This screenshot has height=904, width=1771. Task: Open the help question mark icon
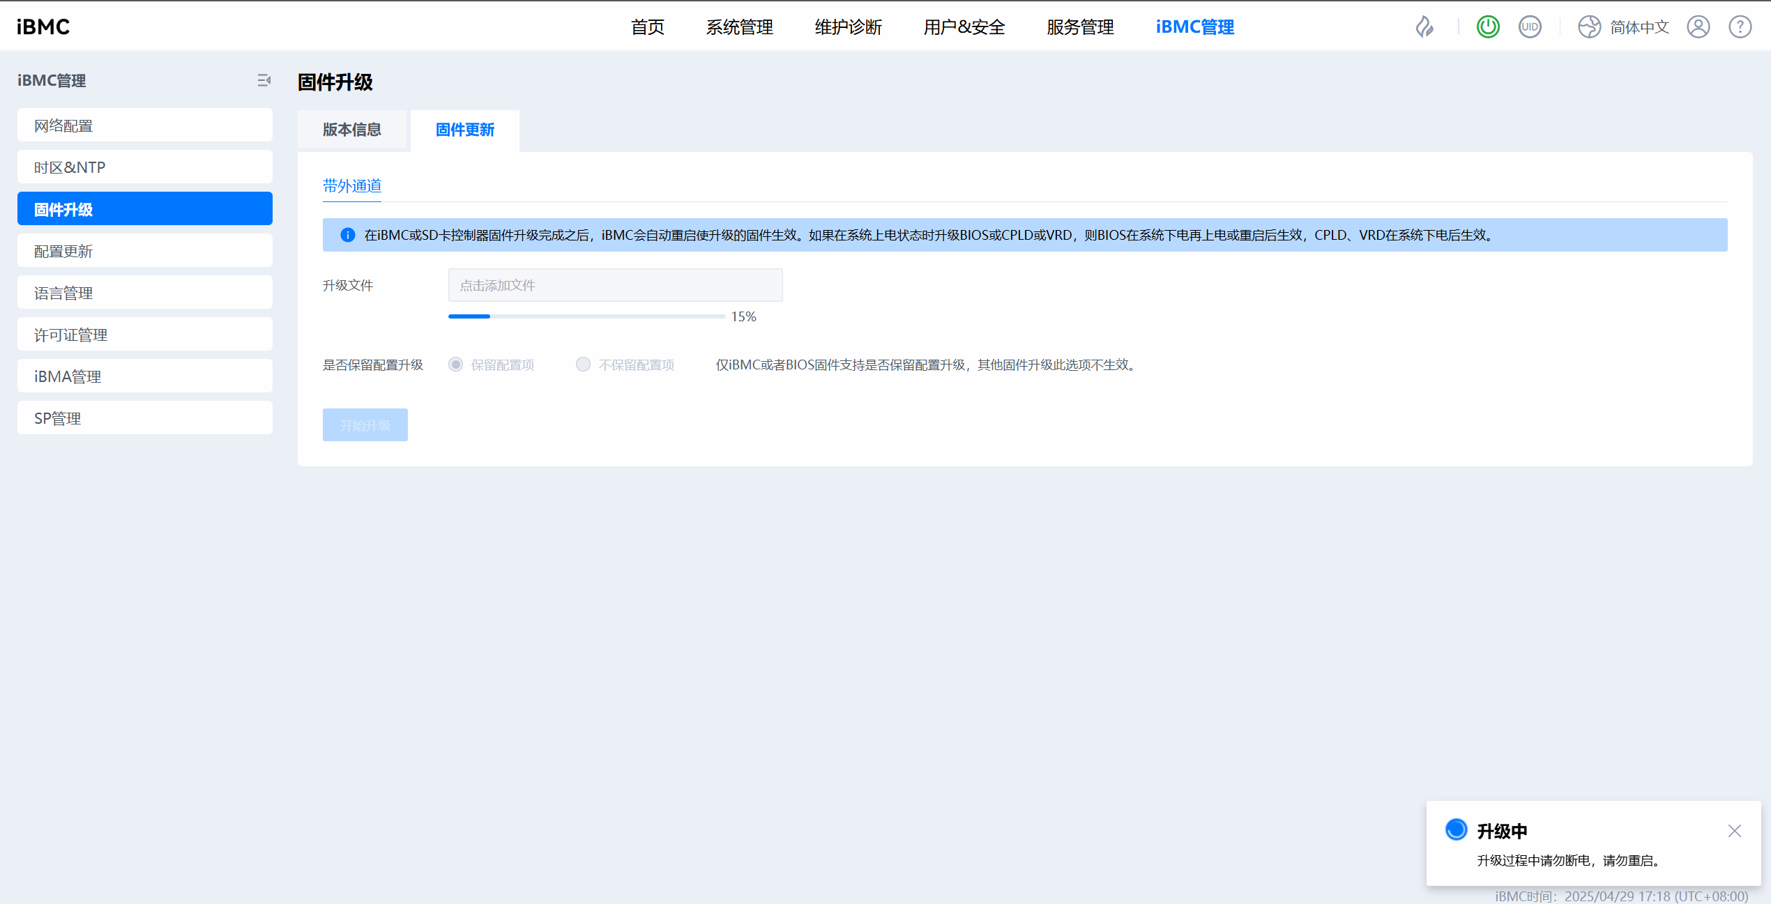[x=1740, y=27]
